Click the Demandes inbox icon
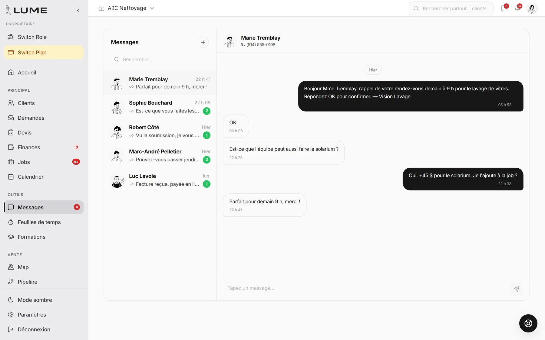545x340 pixels. point(11,118)
